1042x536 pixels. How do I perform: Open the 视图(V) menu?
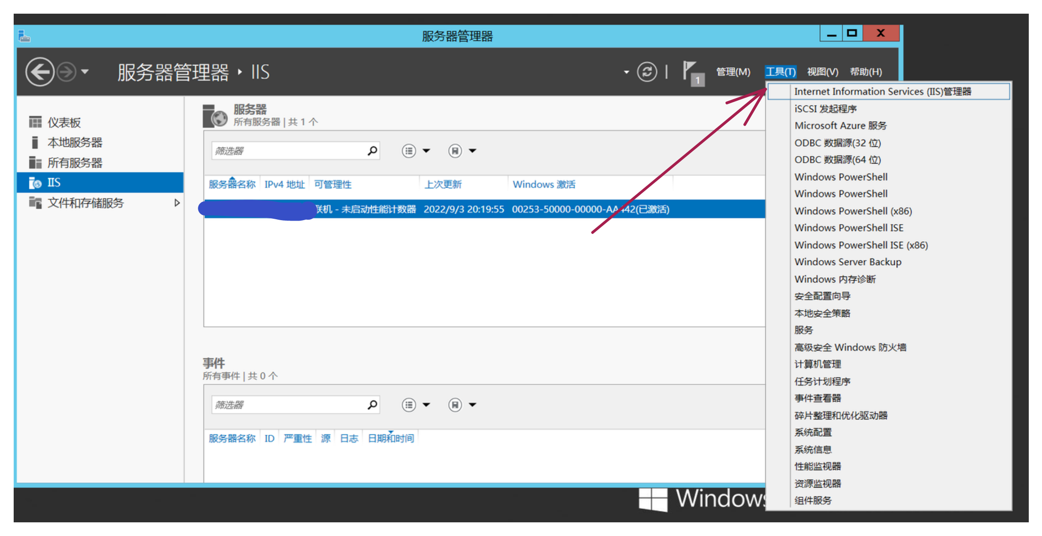click(x=822, y=72)
